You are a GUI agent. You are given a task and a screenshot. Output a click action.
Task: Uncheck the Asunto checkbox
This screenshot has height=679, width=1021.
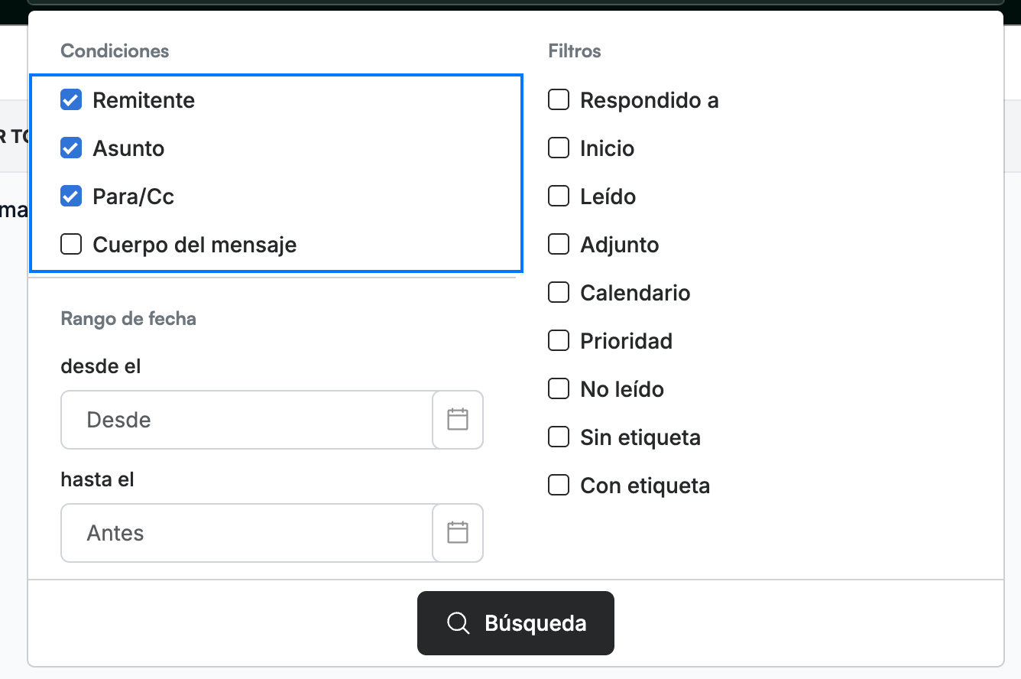click(71, 148)
